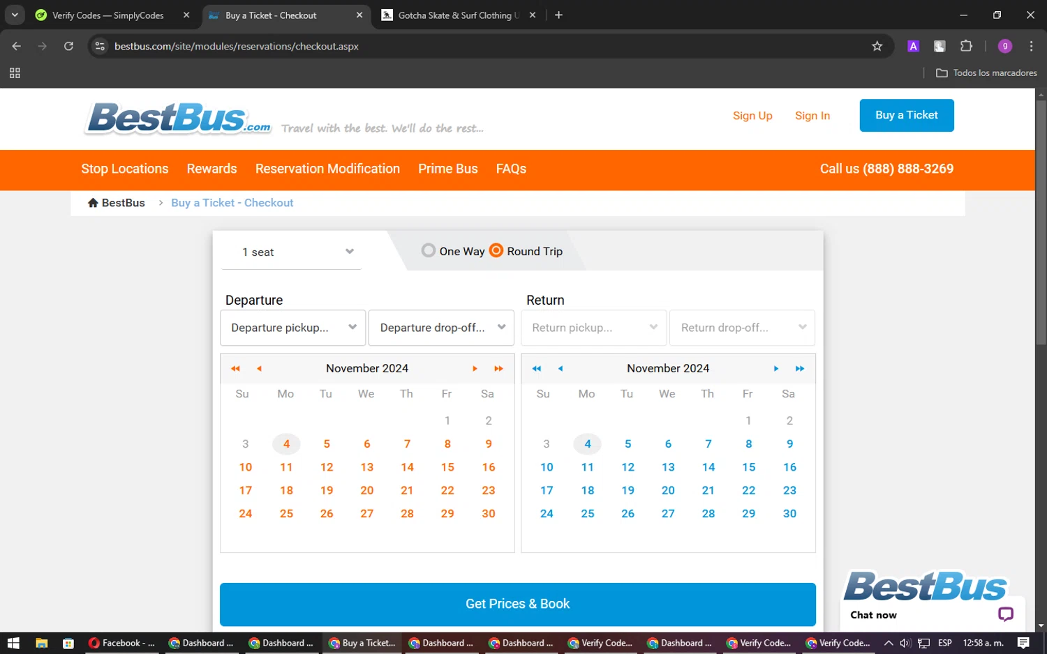Click the BestBus.com logo
The image size is (1047, 654).
pos(178,118)
